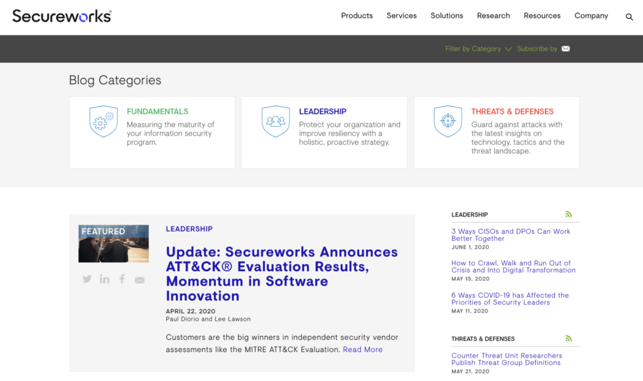Share featured post on LinkedIn

point(105,279)
